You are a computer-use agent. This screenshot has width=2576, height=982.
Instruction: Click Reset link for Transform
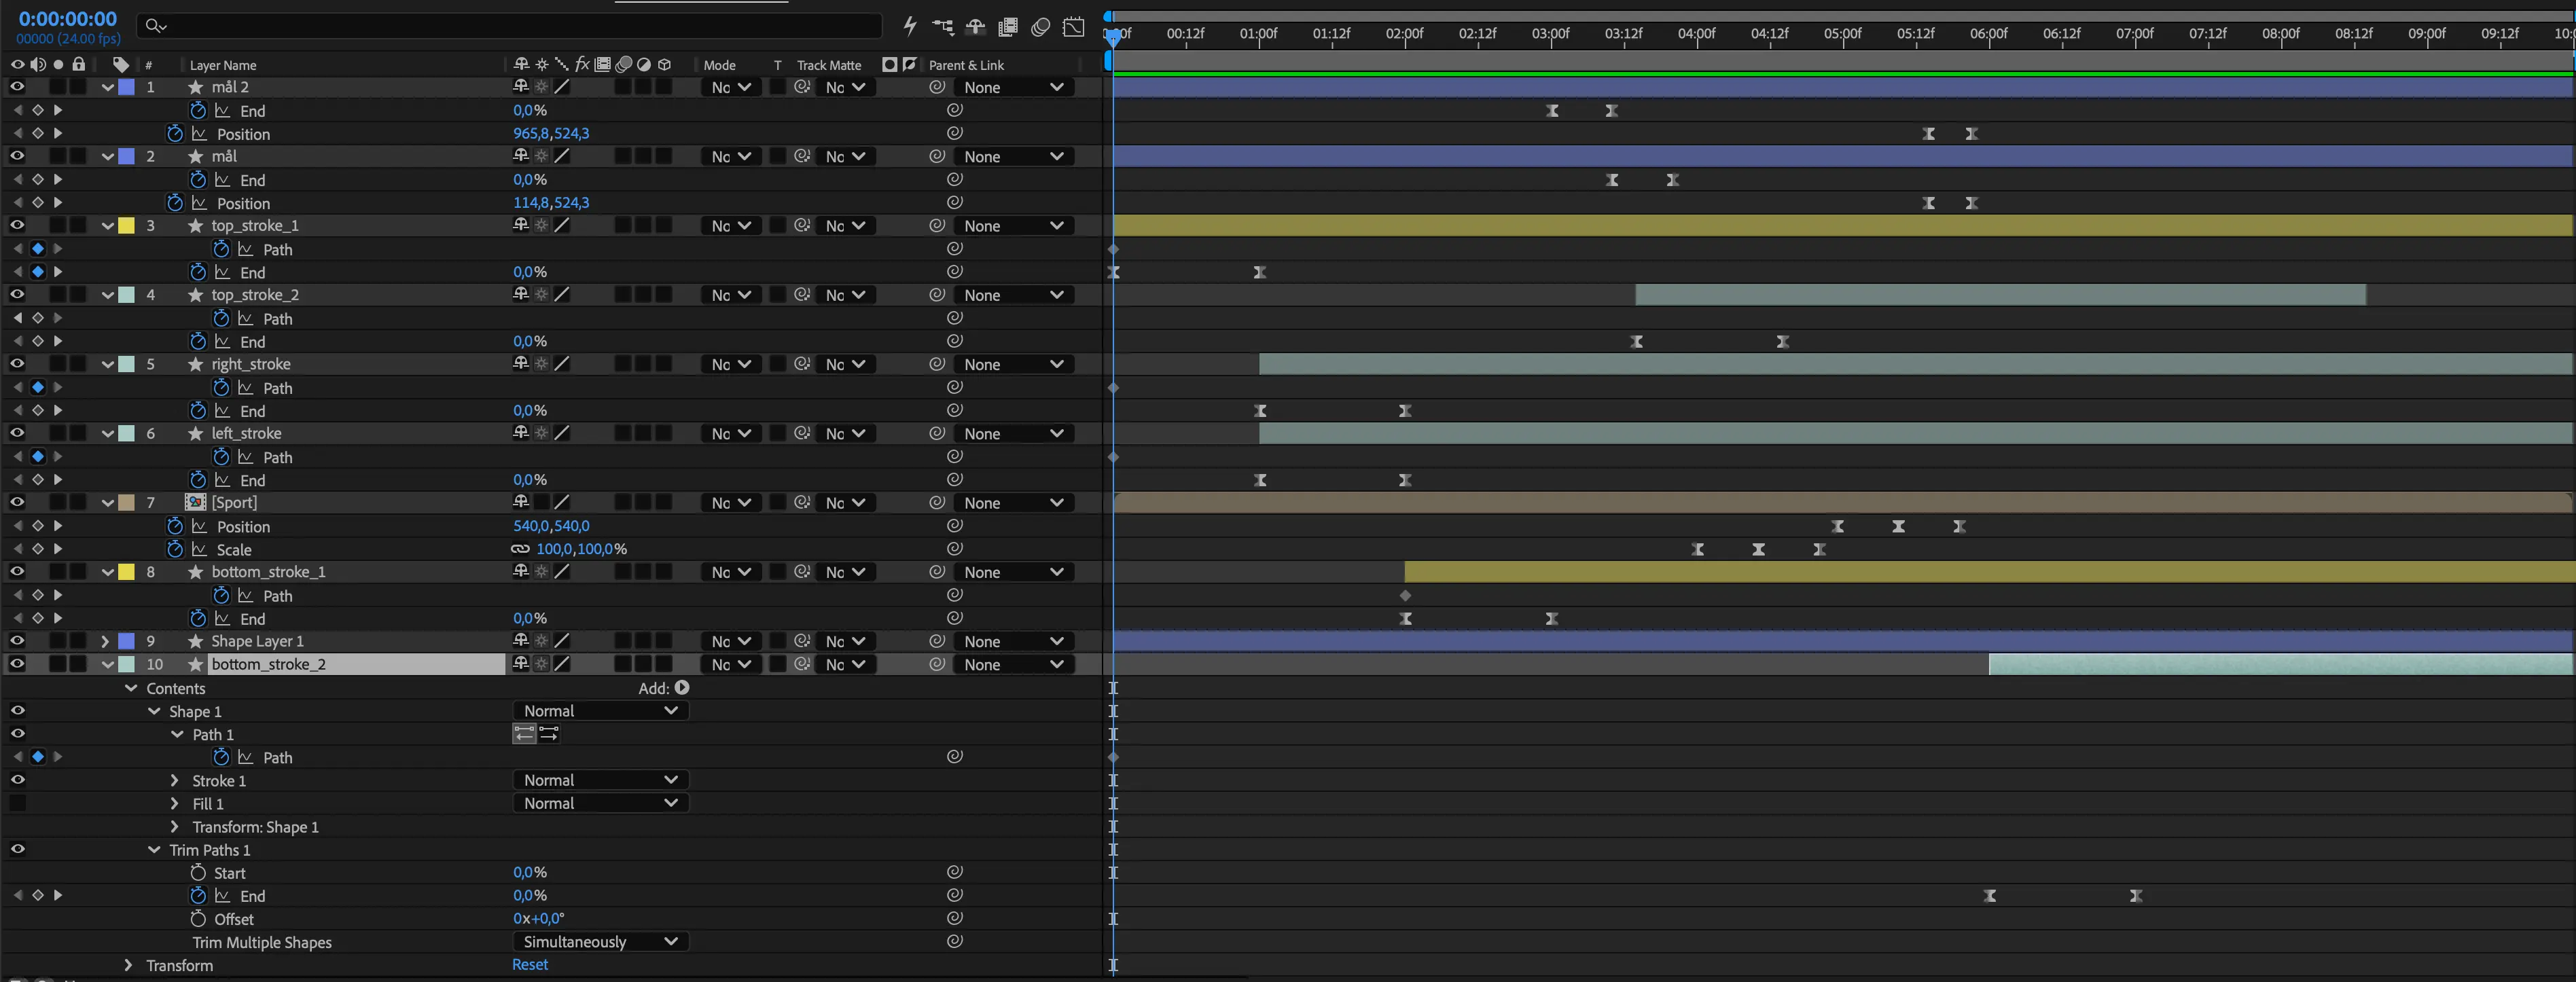click(x=530, y=965)
